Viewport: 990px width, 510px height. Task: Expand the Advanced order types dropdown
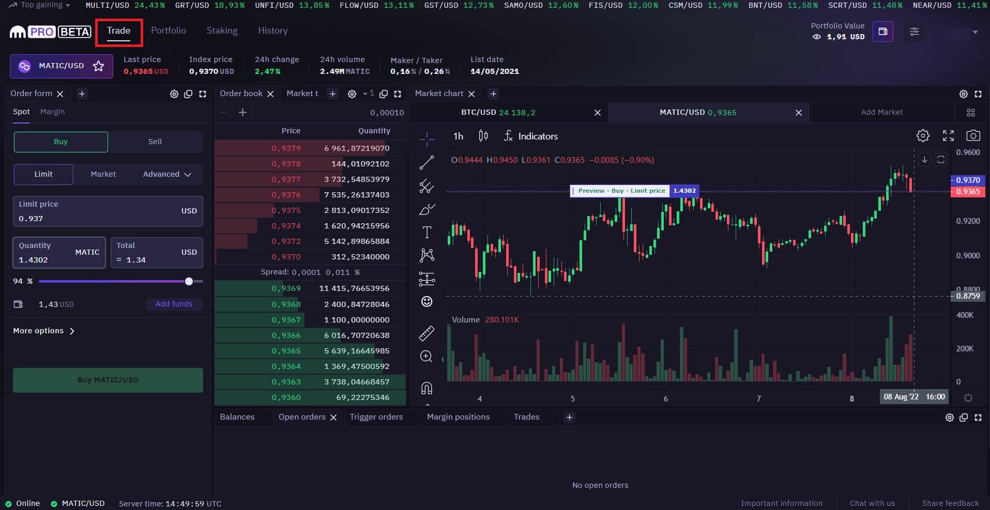click(x=167, y=174)
